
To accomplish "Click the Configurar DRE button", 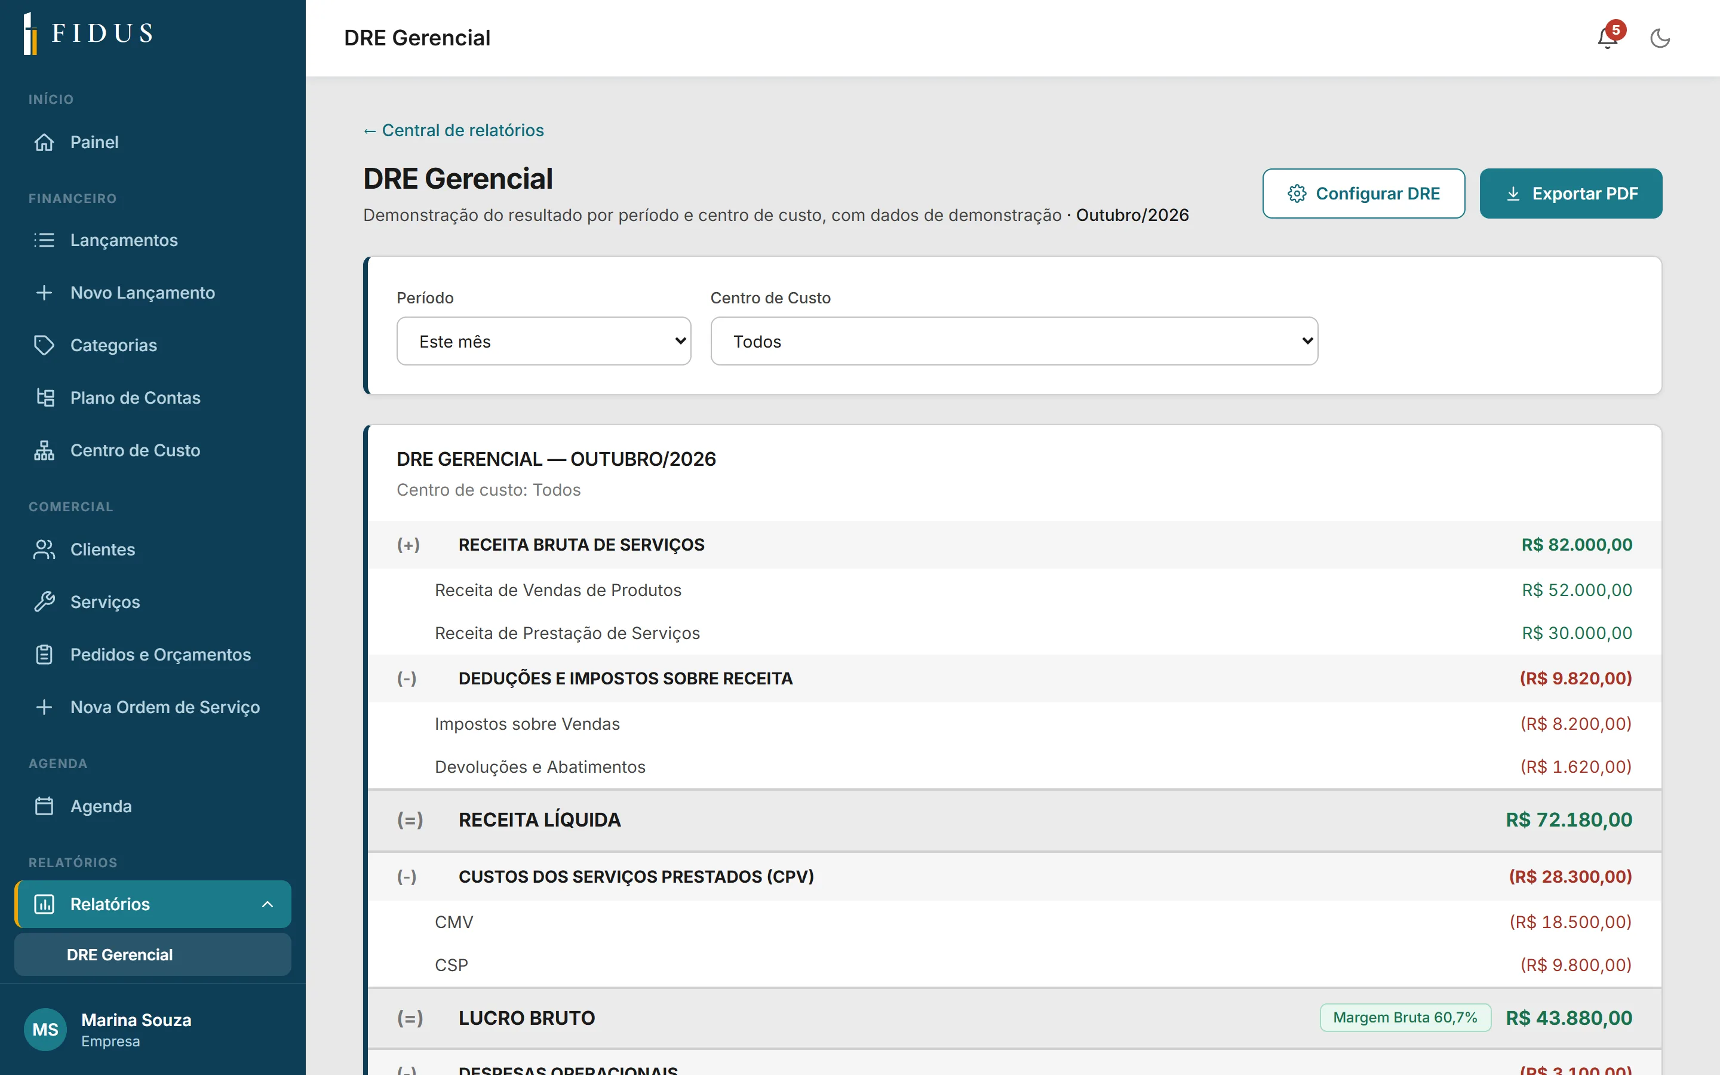I will 1363,193.
